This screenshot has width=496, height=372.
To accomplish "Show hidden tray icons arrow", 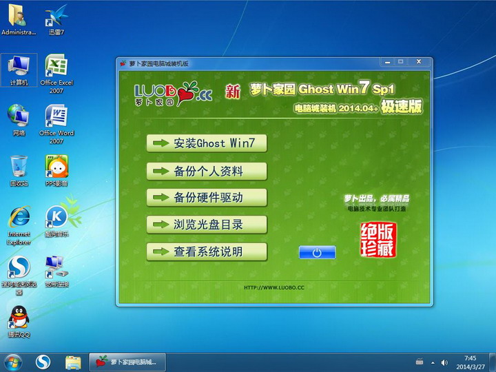I will point(433,362).
